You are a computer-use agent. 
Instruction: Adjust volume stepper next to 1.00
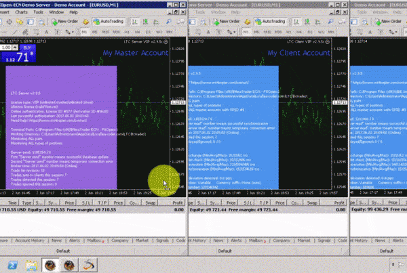(16, 47)
